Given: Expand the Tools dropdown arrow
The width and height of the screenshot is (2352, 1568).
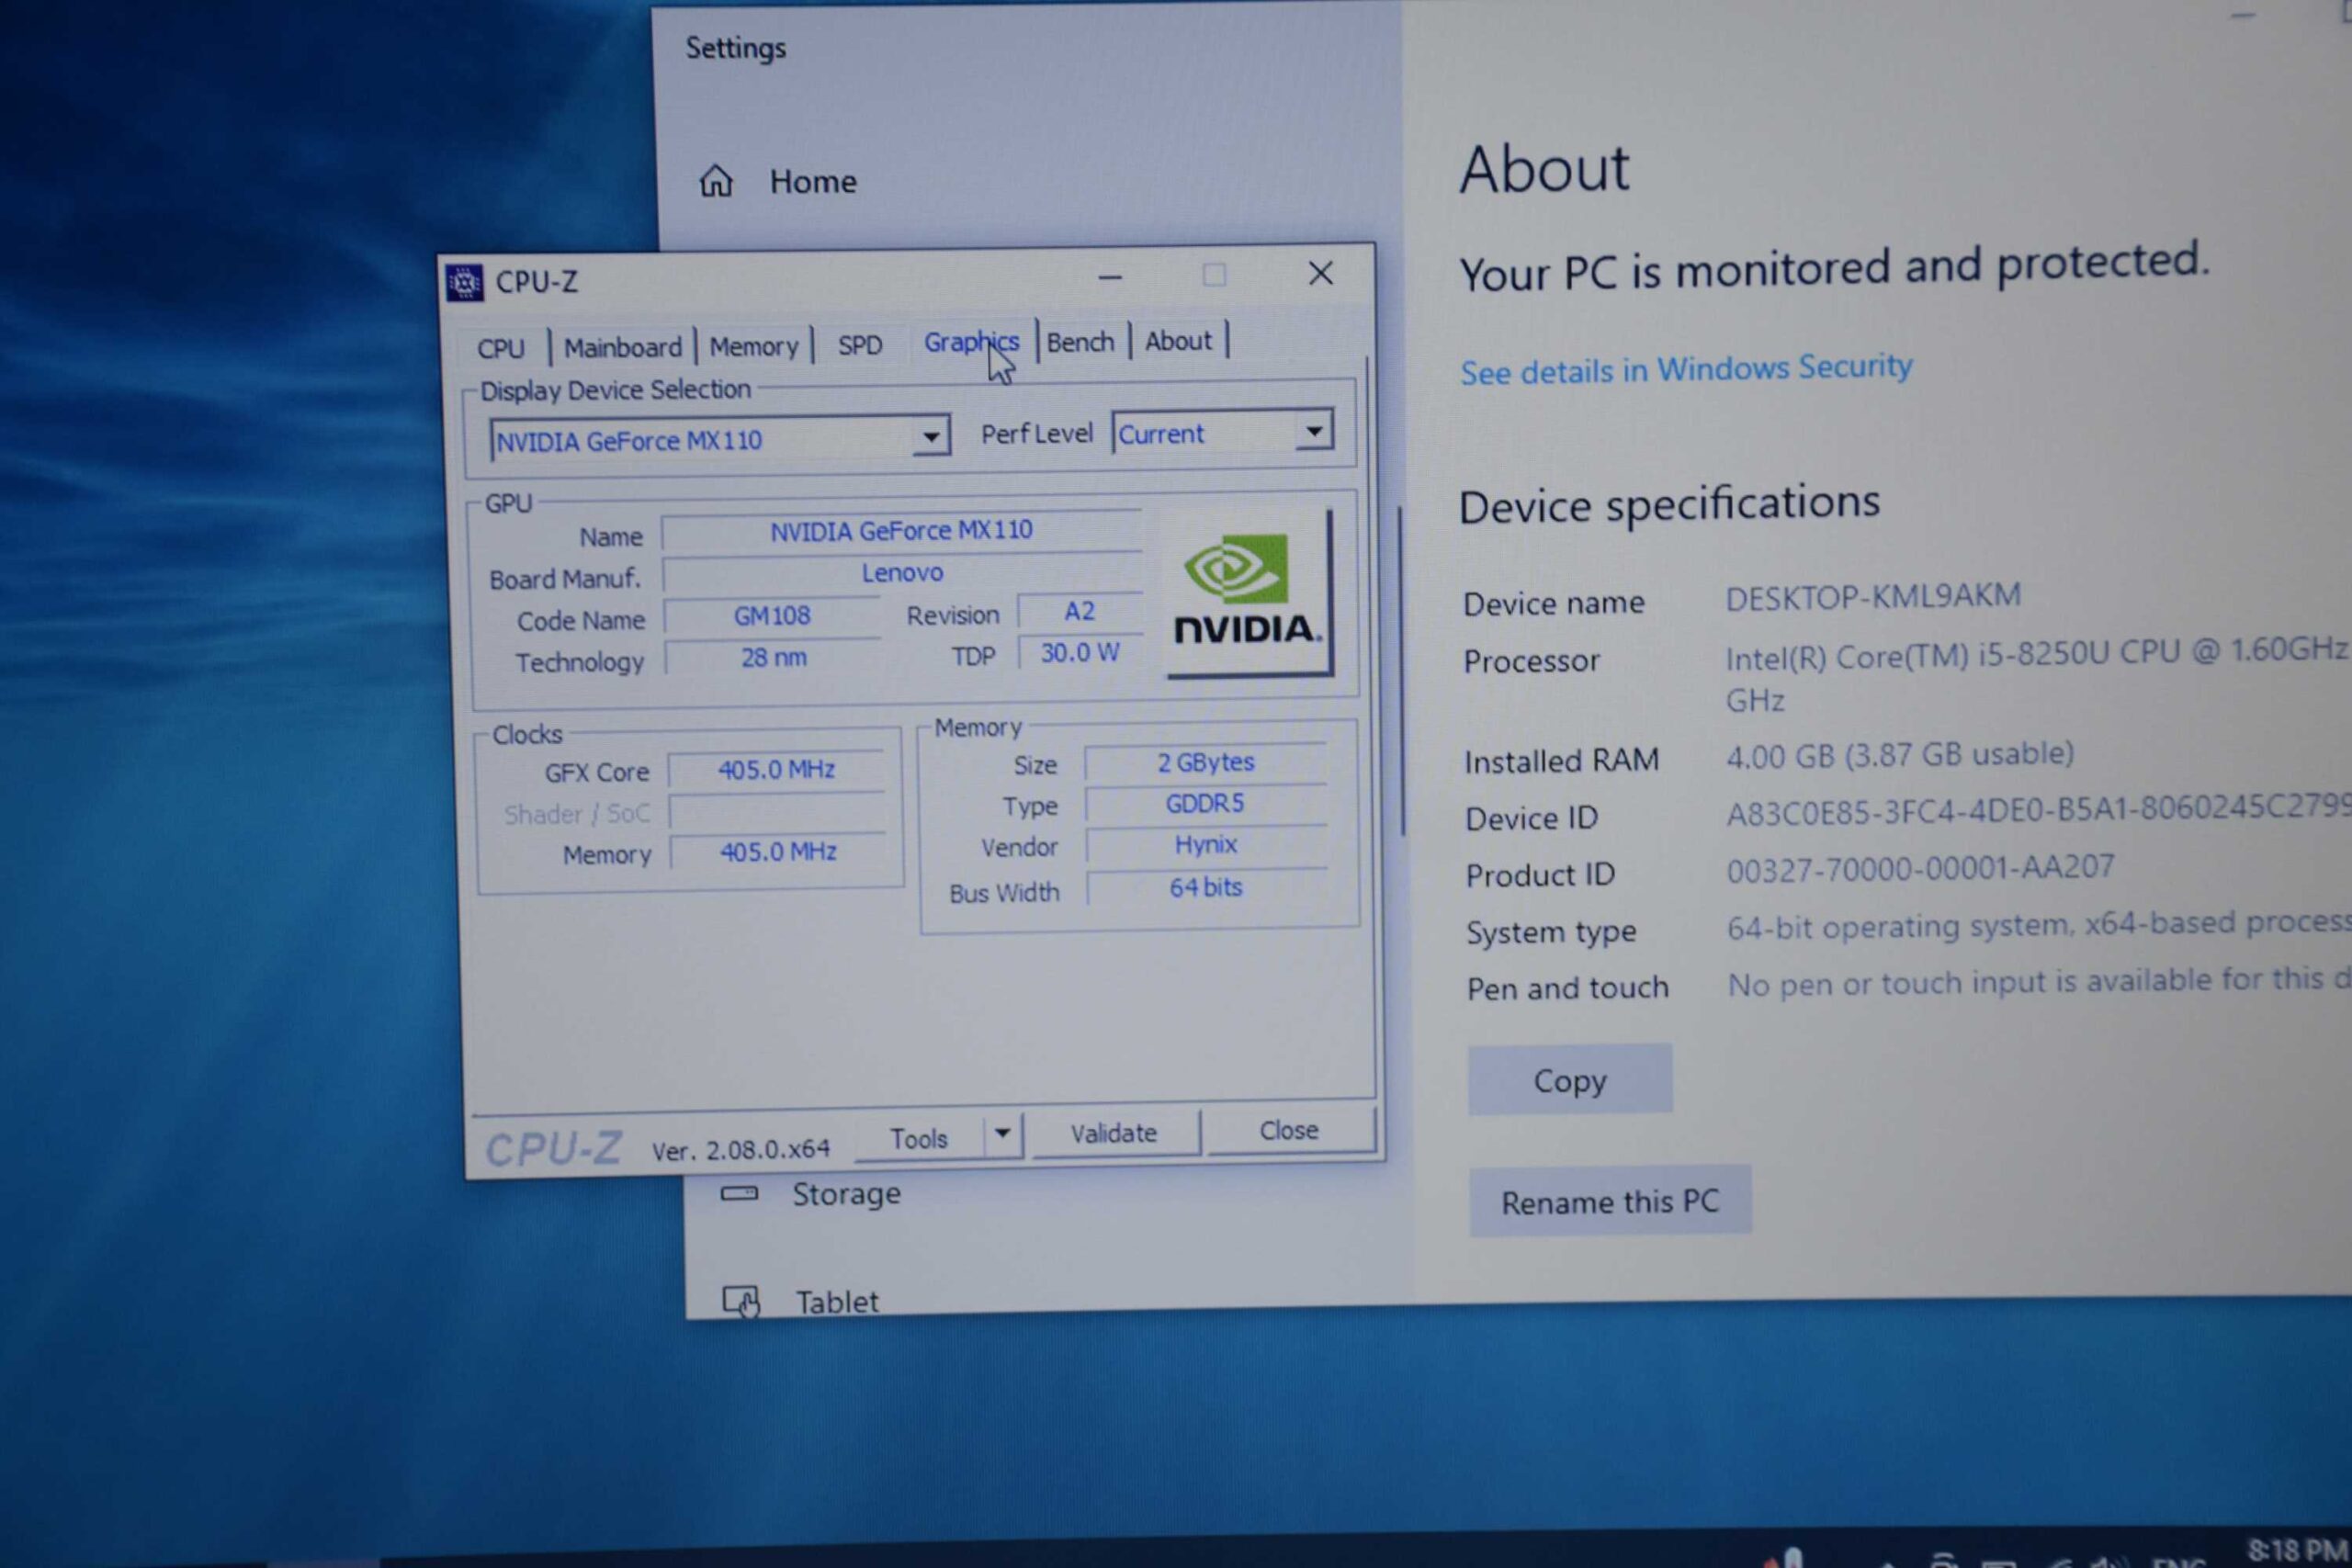Looking at the screenshot, I should (1002, 1134).
